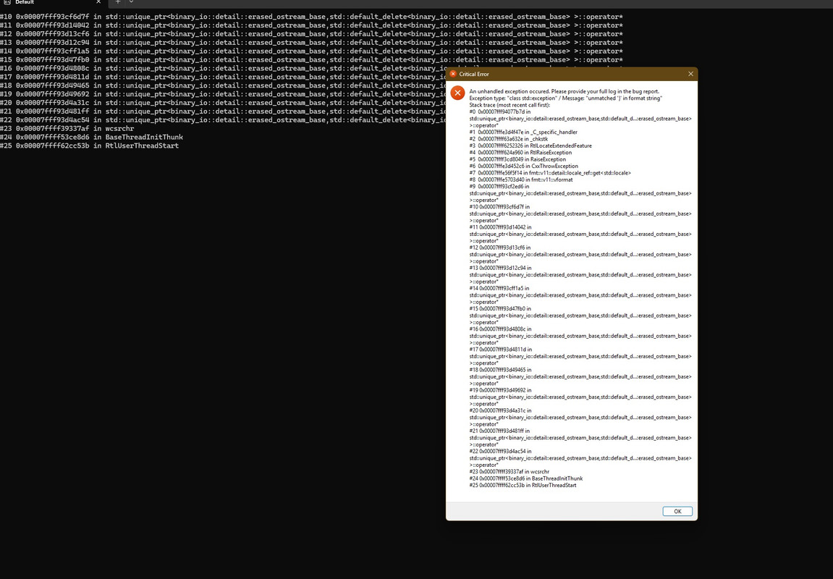Click dialog line "#4 ... in RtlRaiseException"
The width and height of the screenshot is (833, 579).
tap(520, 153)
